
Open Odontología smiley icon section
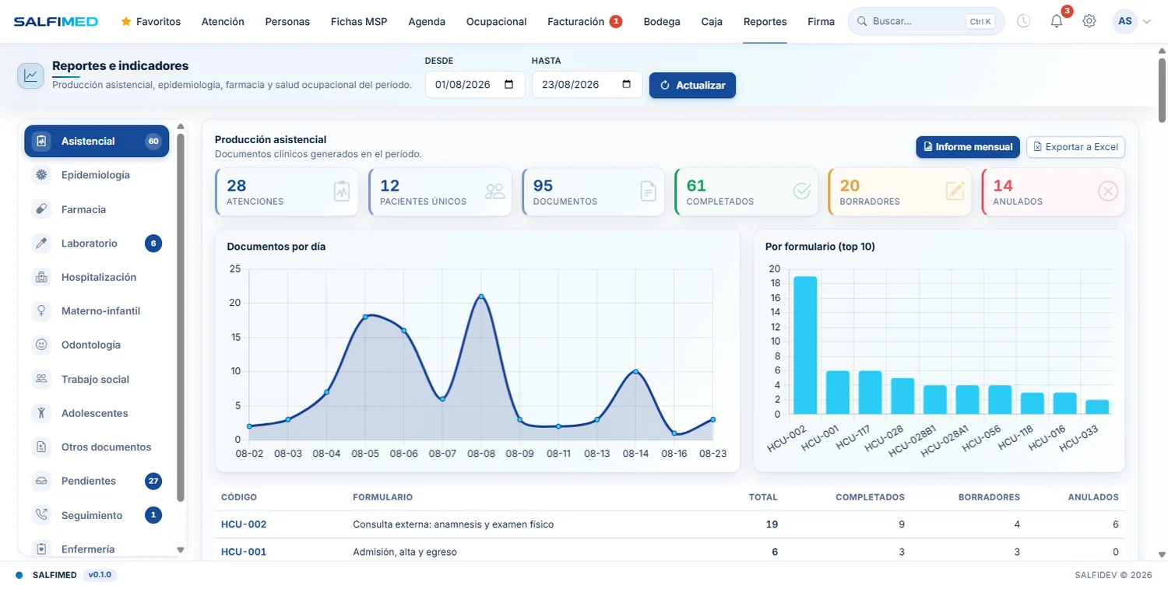coord(41,345)
